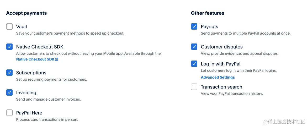Uncheck the Native Checkout SDK checkbox
Viewport: 307px width, 126px height.
pyautogui.click(x=9, y=47)
